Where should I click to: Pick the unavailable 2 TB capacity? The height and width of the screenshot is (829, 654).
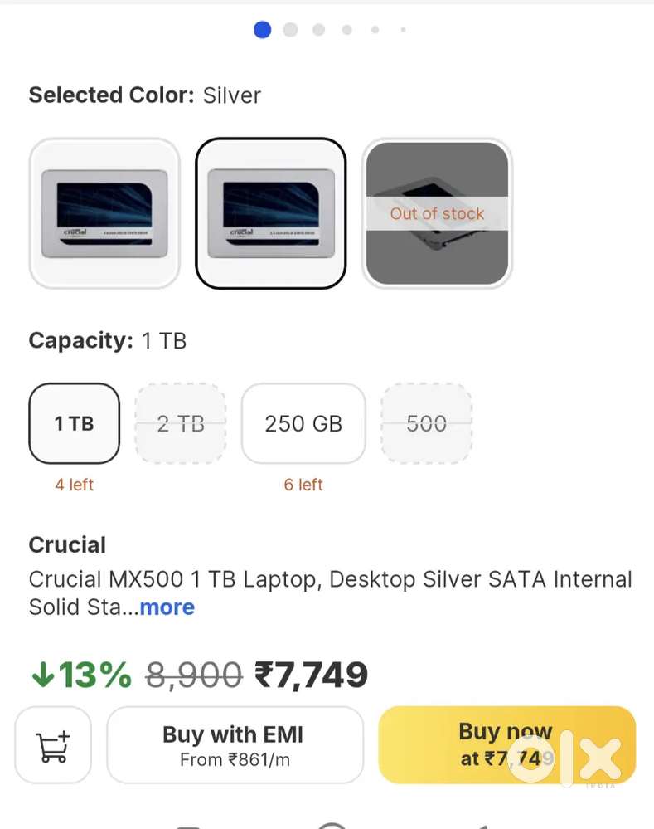click(x=181, y=423)
